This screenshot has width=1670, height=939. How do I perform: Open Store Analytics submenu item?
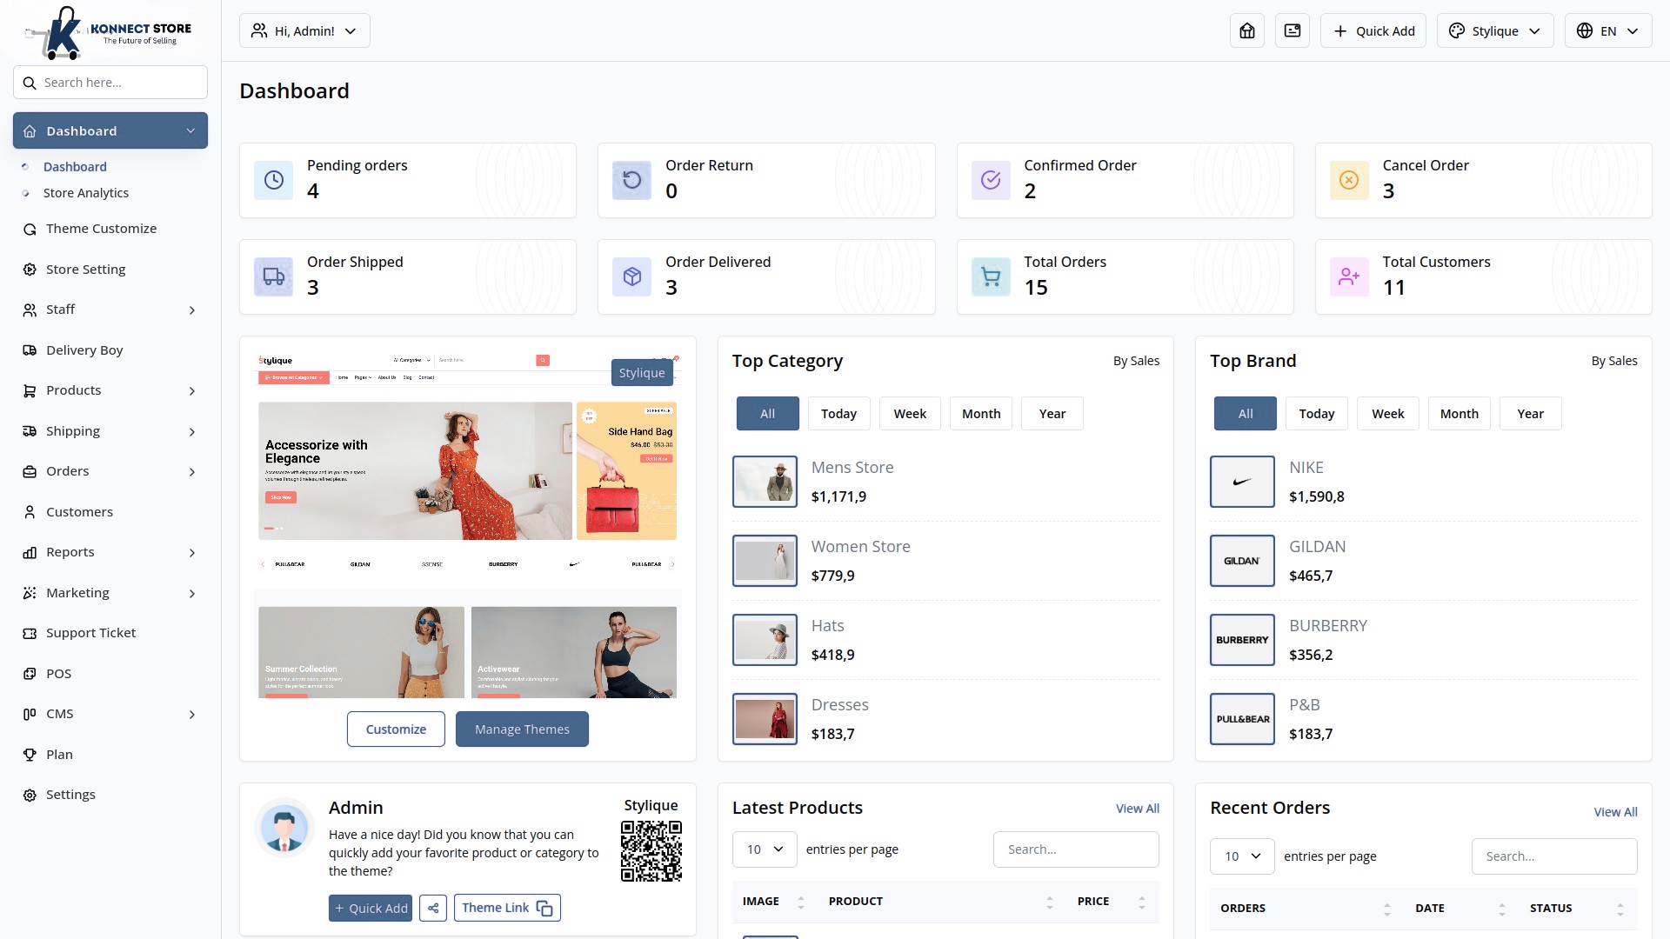click(x=86, y=193)
